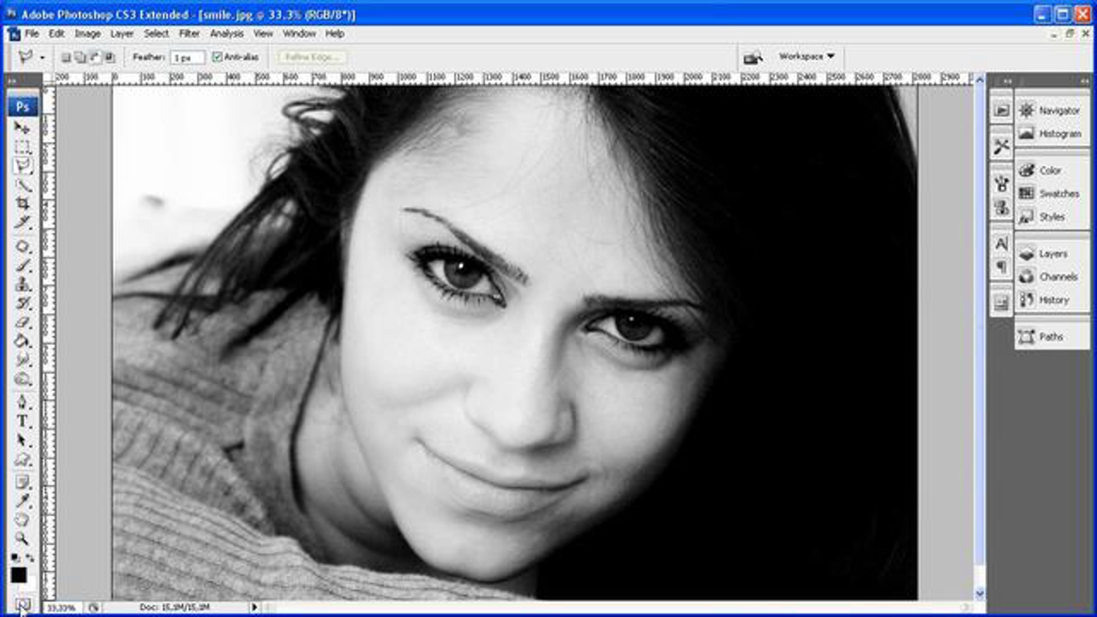1097x617 pixels.
Task: Open the Navigator panel icon
Action: 1027,110
